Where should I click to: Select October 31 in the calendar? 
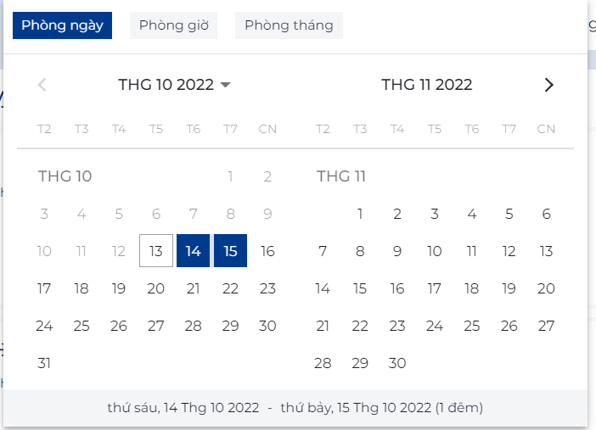[44, 363]
